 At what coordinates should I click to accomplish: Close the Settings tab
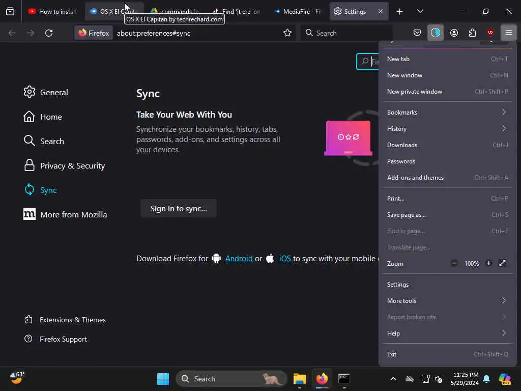click(x=381, y=11)
